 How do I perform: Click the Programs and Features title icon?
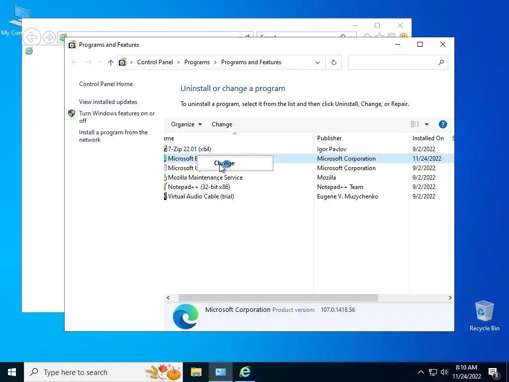click(x=72, y=44)
